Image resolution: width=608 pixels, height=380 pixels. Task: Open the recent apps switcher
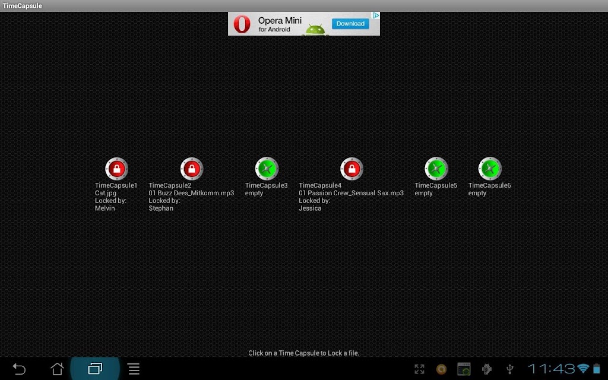95,368
